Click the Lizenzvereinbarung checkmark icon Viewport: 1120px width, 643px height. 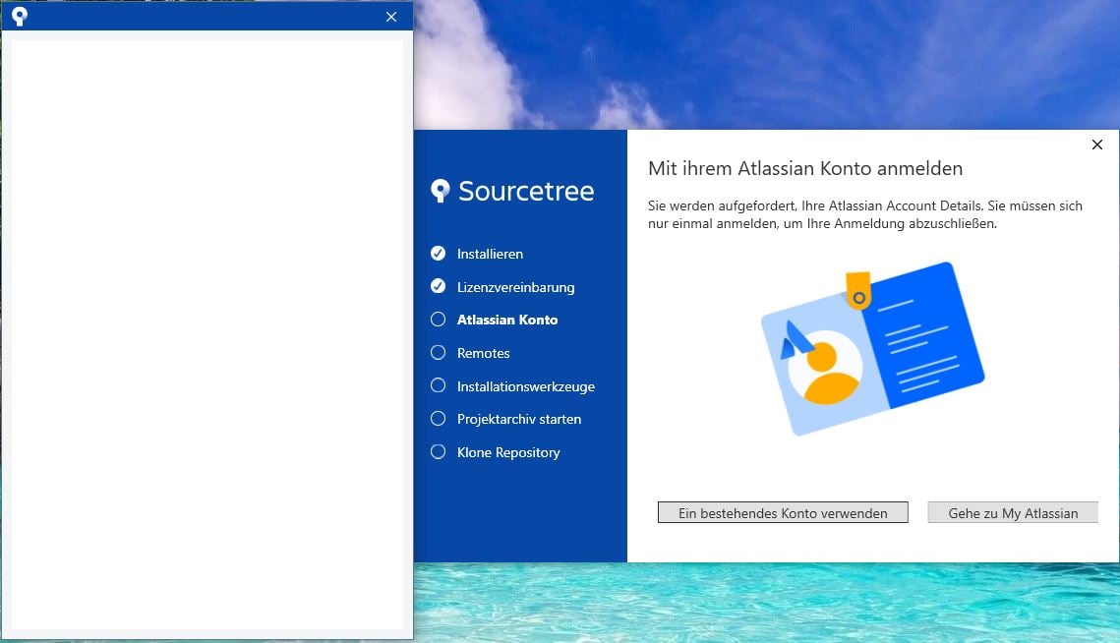(438, 286)
